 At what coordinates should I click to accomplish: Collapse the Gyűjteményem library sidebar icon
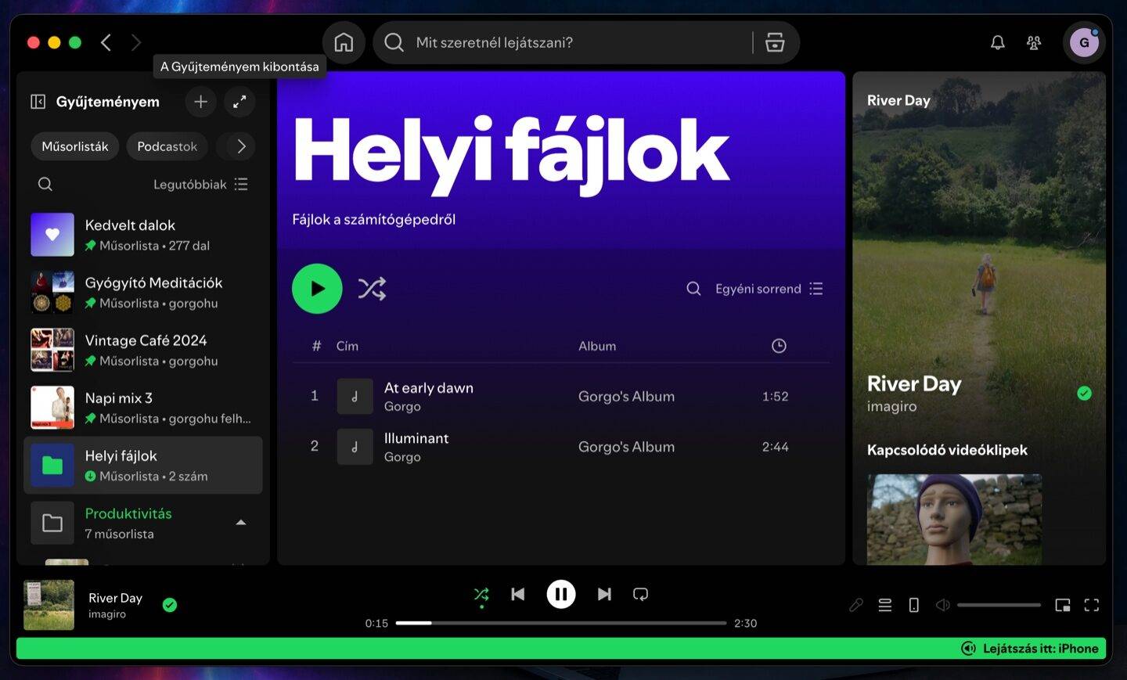click(x=38, y=102)
